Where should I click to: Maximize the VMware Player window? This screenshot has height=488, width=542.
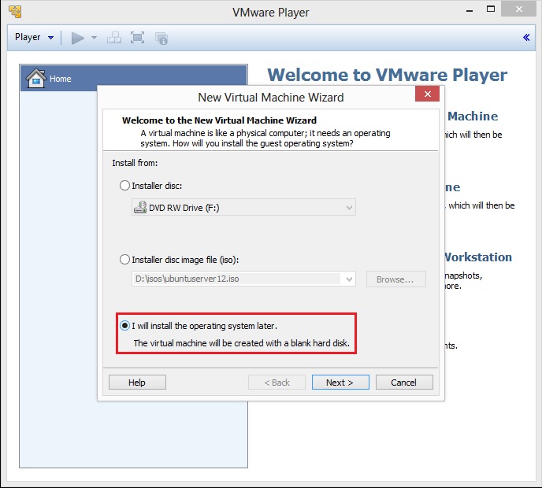[491, 9]
